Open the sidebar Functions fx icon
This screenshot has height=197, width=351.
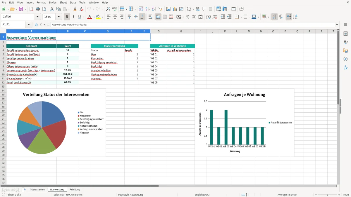point(345,67)
